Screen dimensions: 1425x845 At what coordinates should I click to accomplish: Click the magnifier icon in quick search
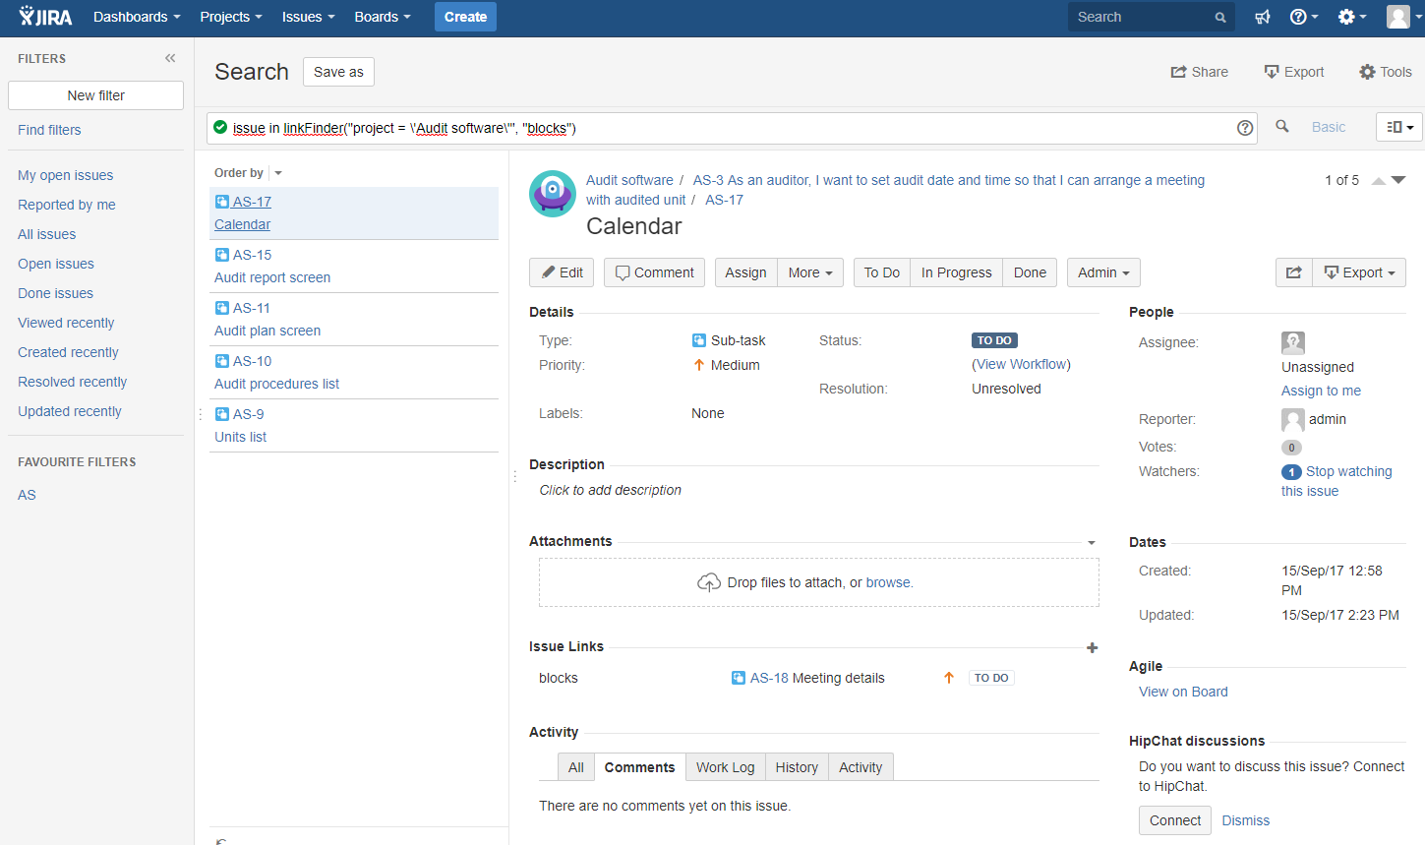[1220, 17]
